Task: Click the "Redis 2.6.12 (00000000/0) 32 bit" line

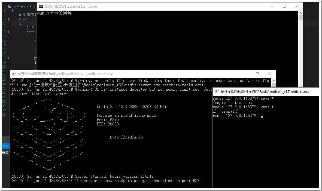Action: coord(132,107)
